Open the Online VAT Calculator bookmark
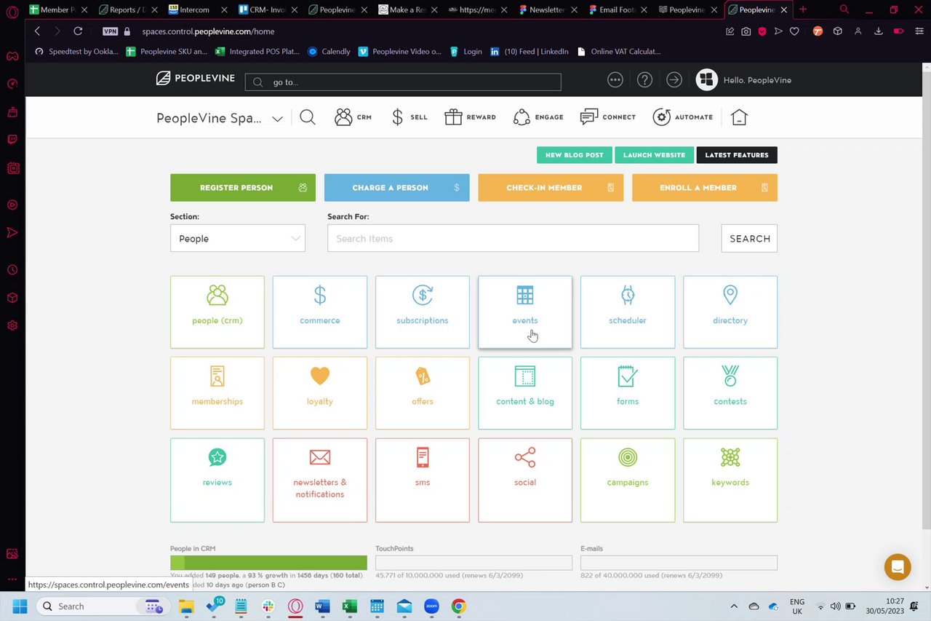Screen dimensions: 931x621 point(618,52)
